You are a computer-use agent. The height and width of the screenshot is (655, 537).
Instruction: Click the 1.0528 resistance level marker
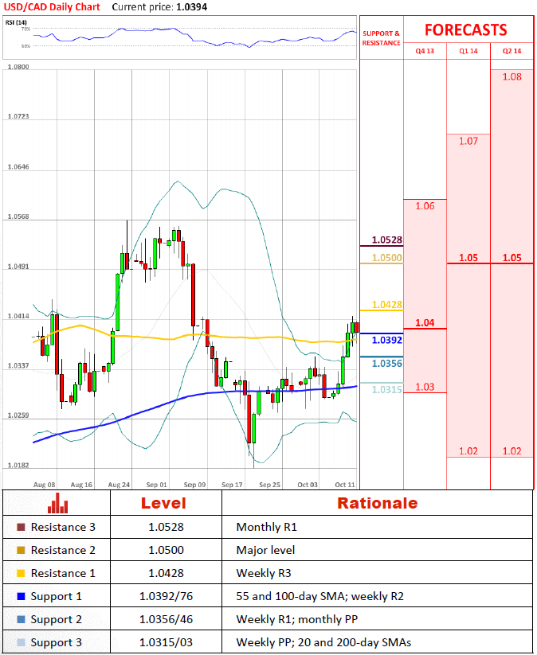point(387,240)
